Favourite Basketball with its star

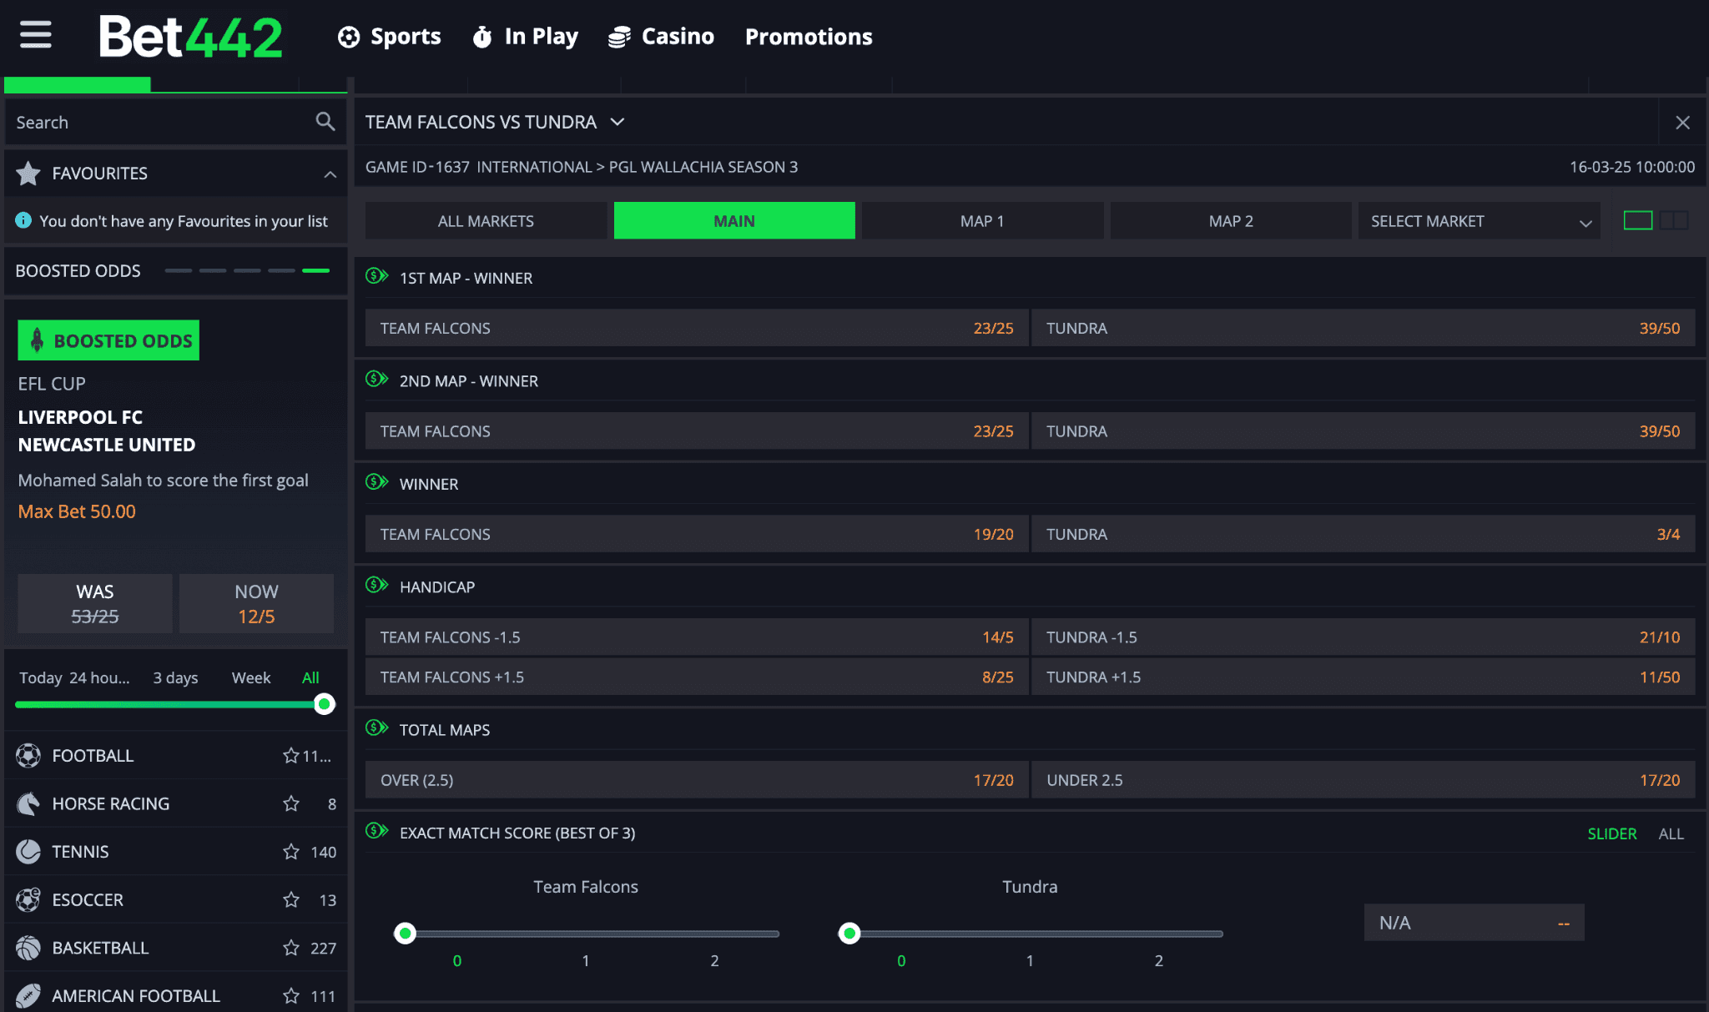tap(291, 948)
